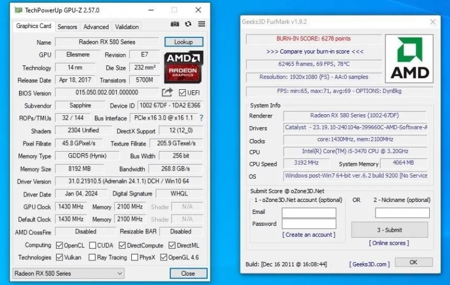Click the FurMark Renderer value field
This screenshot has width=450, height=285.
354,115
